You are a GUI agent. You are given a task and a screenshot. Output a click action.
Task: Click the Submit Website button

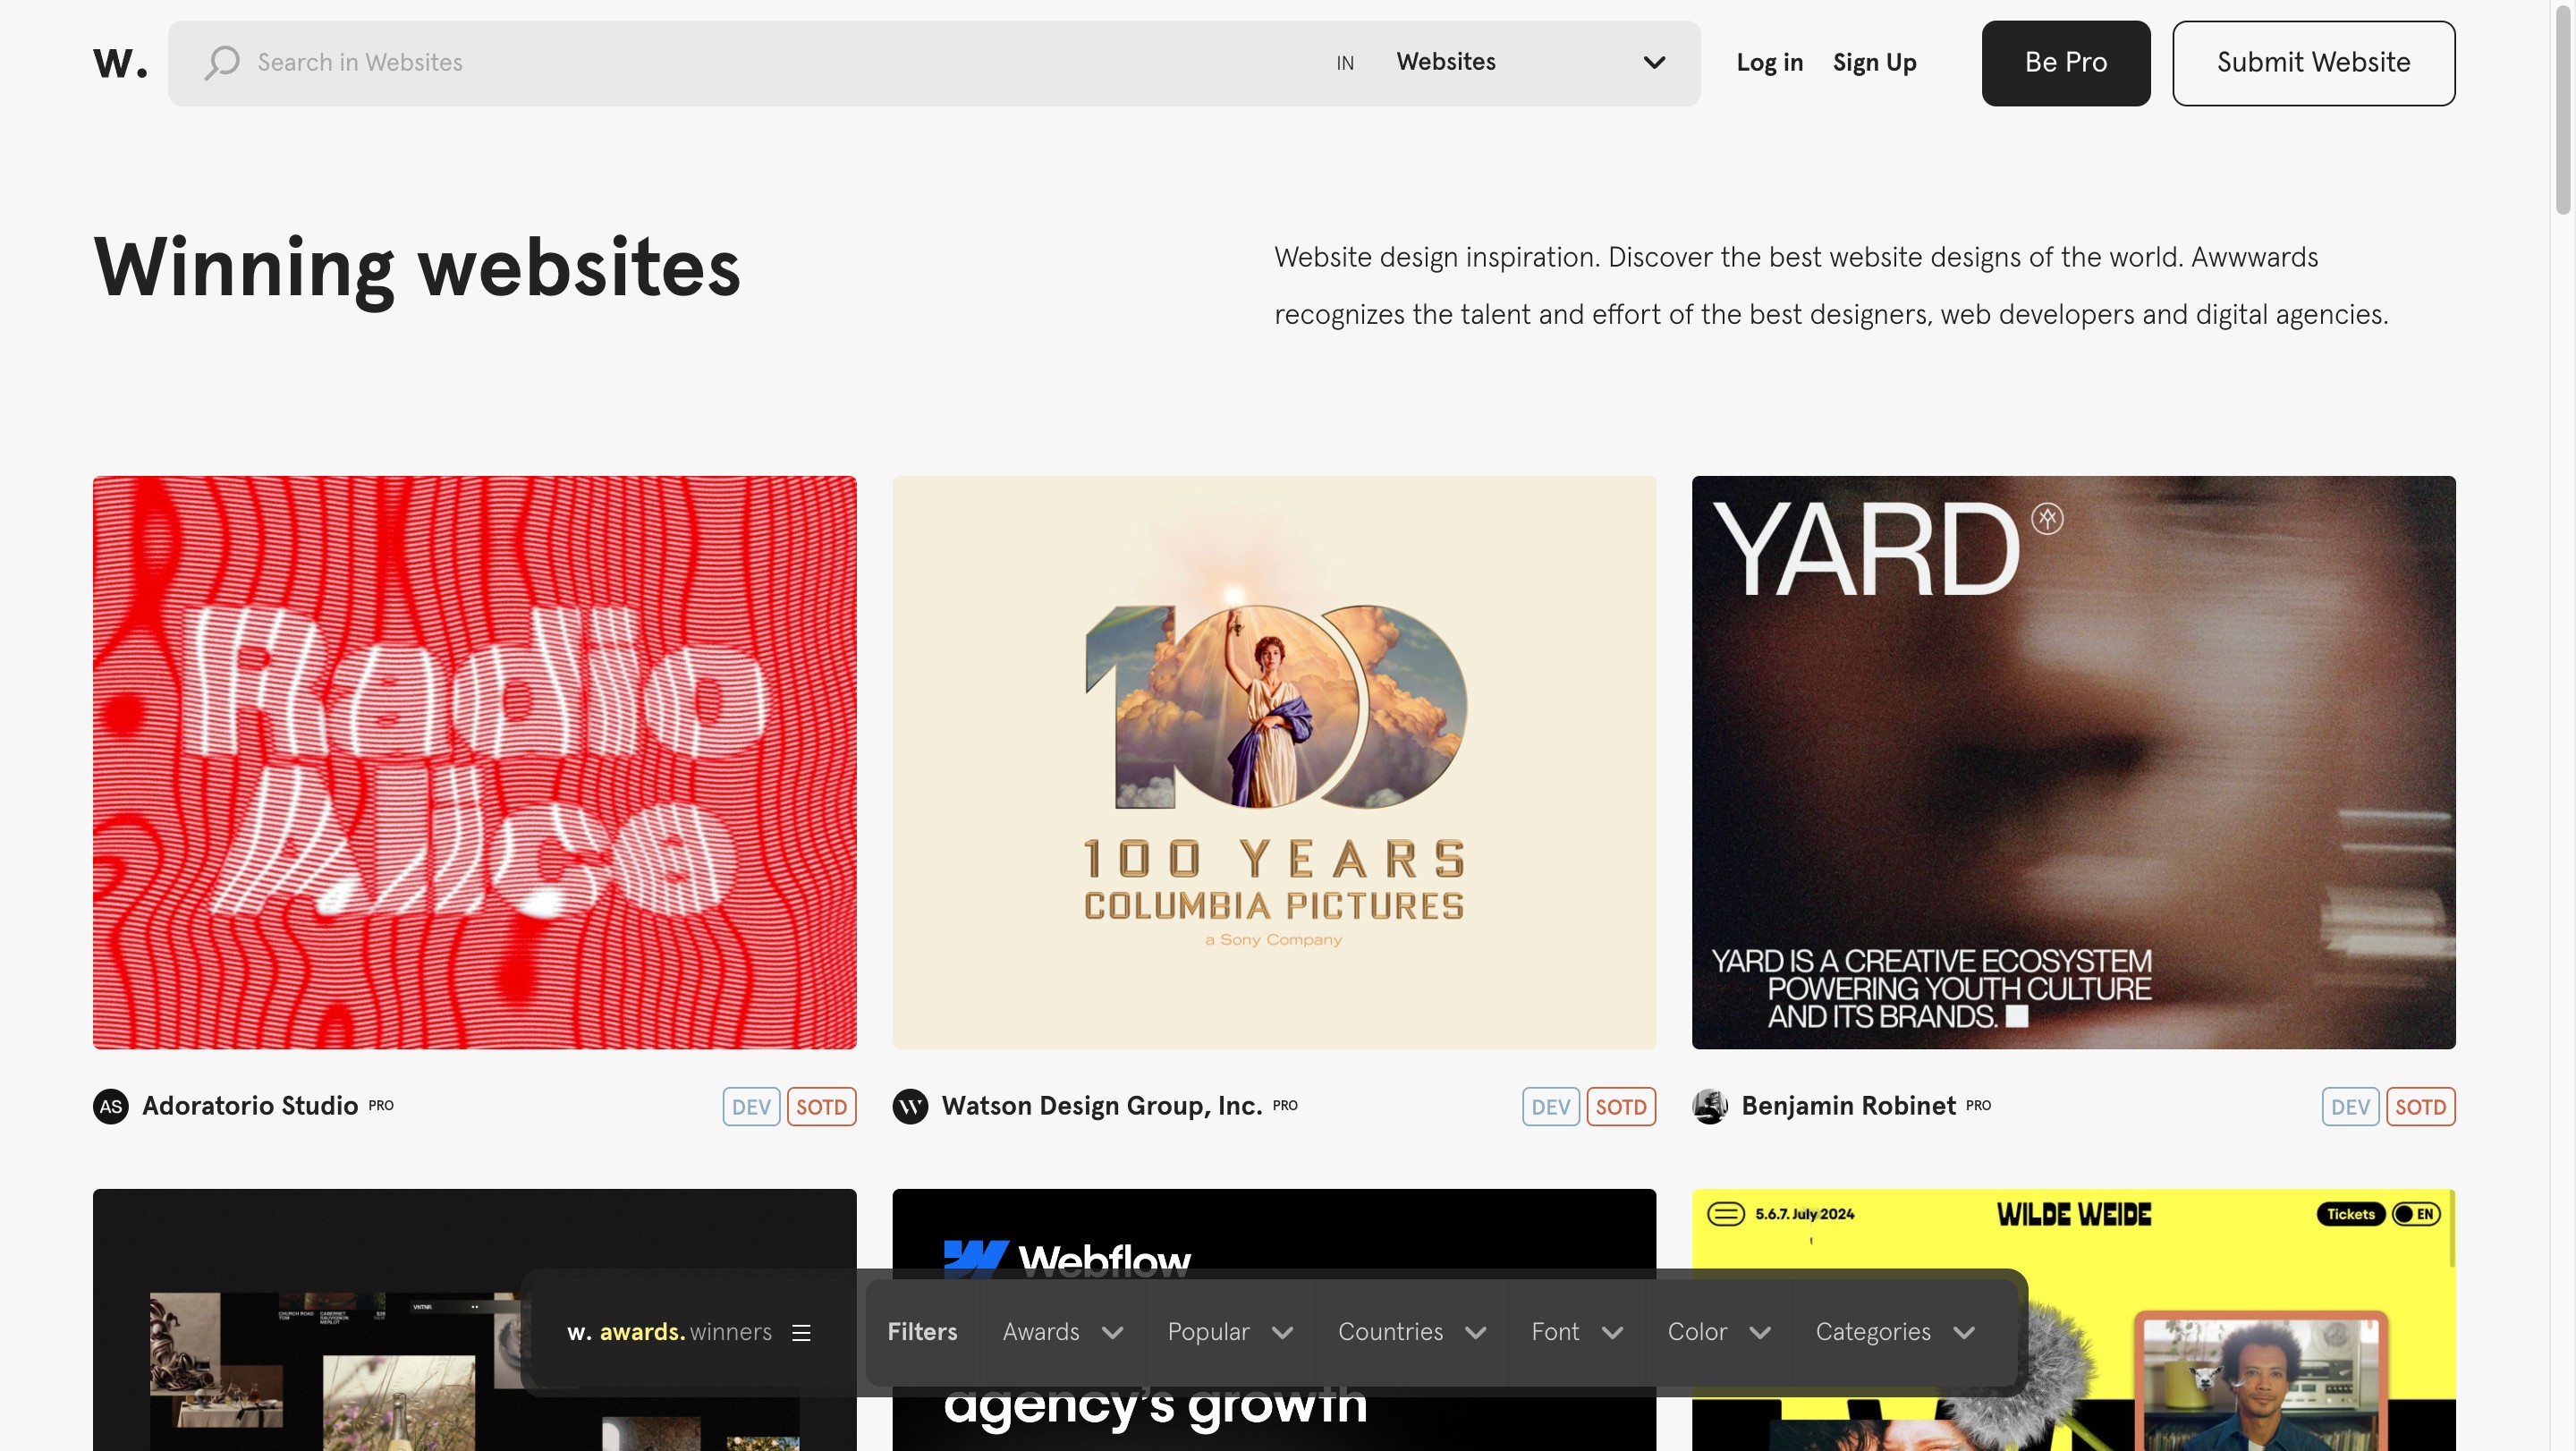[2313, 63]
